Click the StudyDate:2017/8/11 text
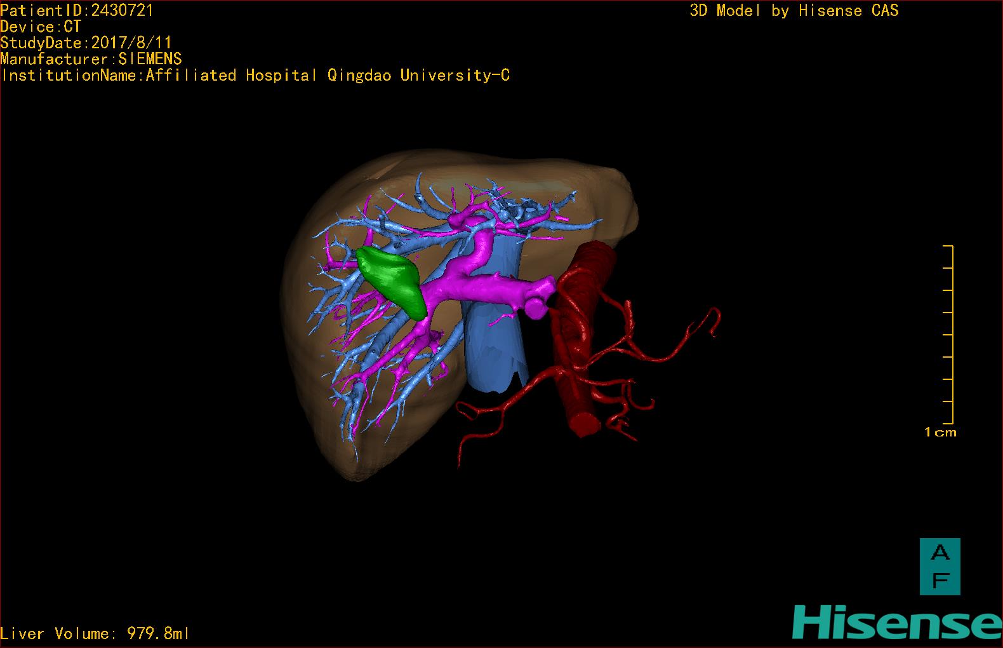This screenshot has height=648, width=1003. (86, 43)
